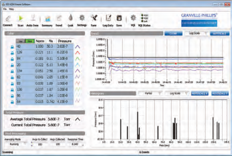The width and height of the screenshot is (232, 156).
Task: Toggle lock for mass 83 row
Action: click(12, 84)
